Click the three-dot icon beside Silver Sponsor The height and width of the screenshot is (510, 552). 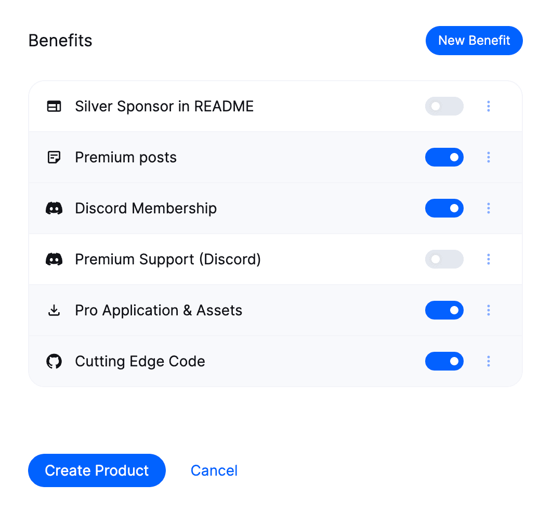click(489, 106)
